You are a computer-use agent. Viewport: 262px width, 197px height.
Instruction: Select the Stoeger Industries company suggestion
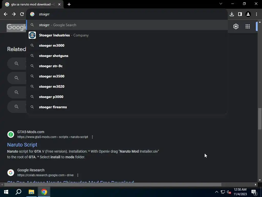pyautogui.click(x=127, y=35)
